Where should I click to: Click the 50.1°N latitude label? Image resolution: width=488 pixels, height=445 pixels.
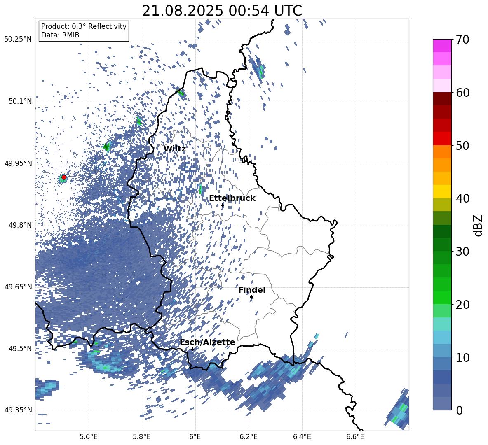[x=21, y=102]
